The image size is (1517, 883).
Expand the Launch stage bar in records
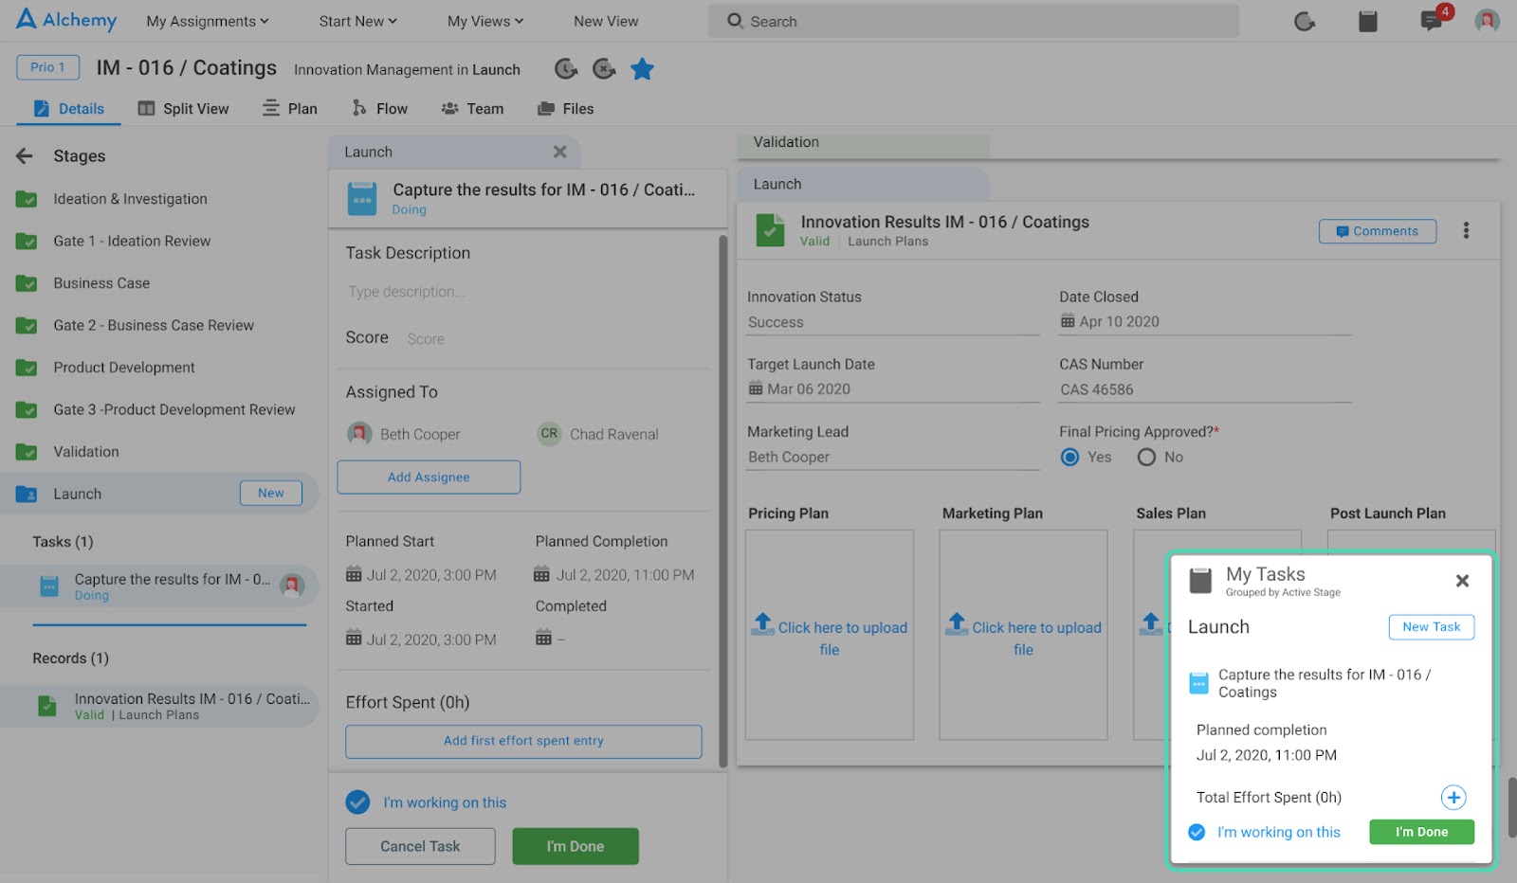(x=863, y=184)
